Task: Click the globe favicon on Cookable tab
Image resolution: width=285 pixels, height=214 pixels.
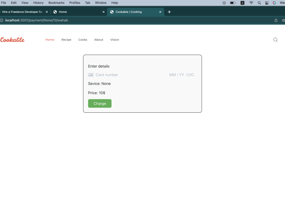Action: tap(112, 12)
